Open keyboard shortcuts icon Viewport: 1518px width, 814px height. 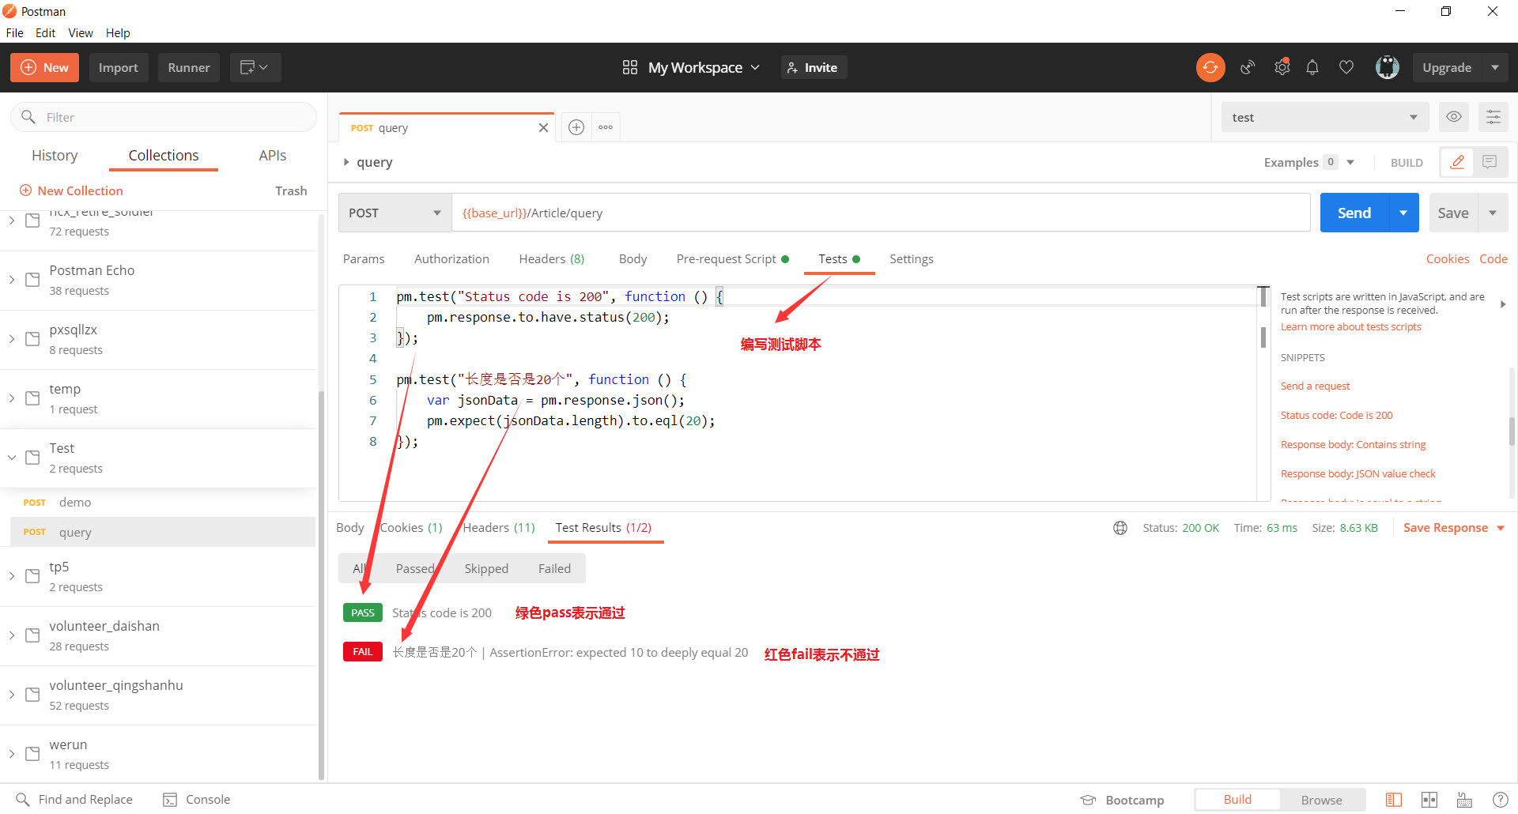point(1464,800)
